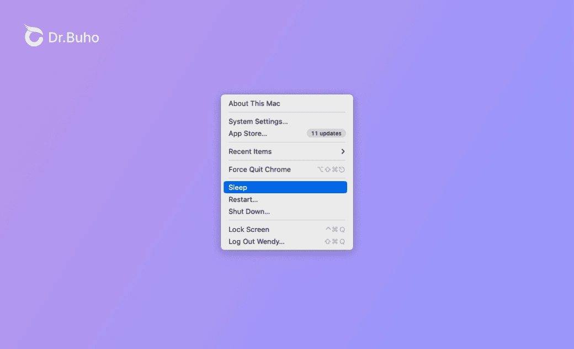The height and width of the screenshot is (349, 574).
Task: Force quit Chrome via the menu
Action: [x=260, y=170]
